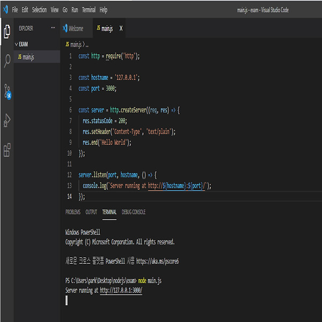Click the Copyright Microsoft Corporation terminal line
The image size is (322, 322).
[x=120, y=242]
